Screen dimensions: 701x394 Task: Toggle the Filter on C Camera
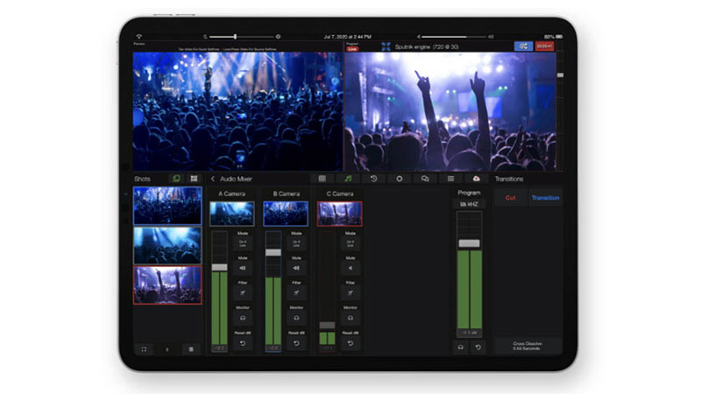point(350,293)
